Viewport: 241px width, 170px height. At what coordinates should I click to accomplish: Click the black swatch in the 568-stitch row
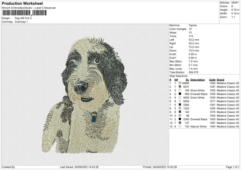pyautogui.click(x=180, y=94)
